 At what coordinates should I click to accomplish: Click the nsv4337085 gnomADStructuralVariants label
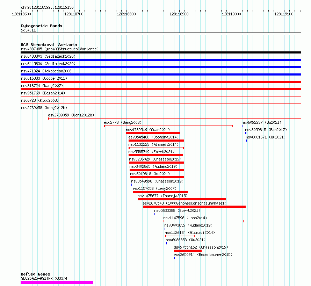click(60, 49)
